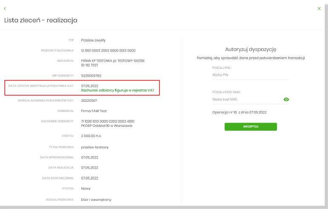Screen dimensions: 328x209
Task: Select the amount 2 000,00 PLN
Action: pos(91,136)
